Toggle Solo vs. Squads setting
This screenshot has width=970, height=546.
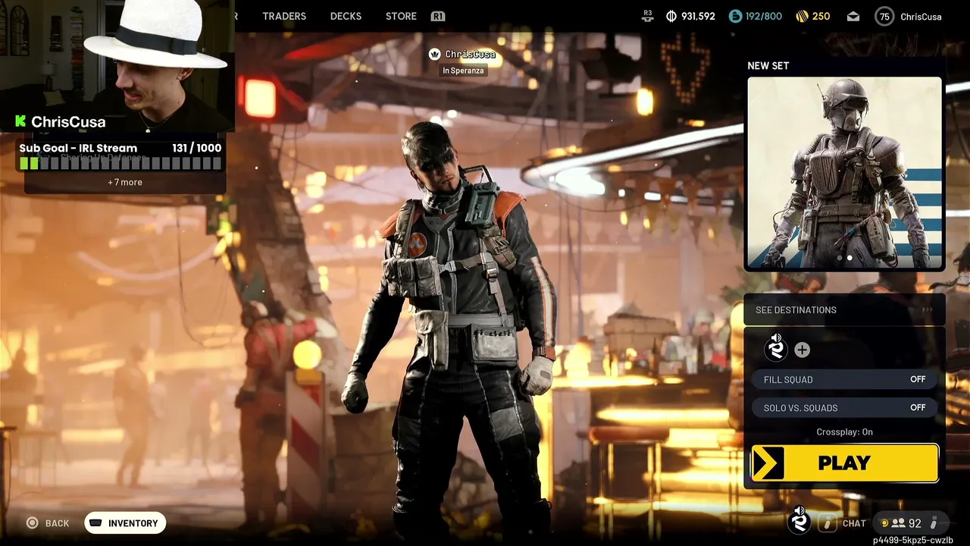click(844, 408)
